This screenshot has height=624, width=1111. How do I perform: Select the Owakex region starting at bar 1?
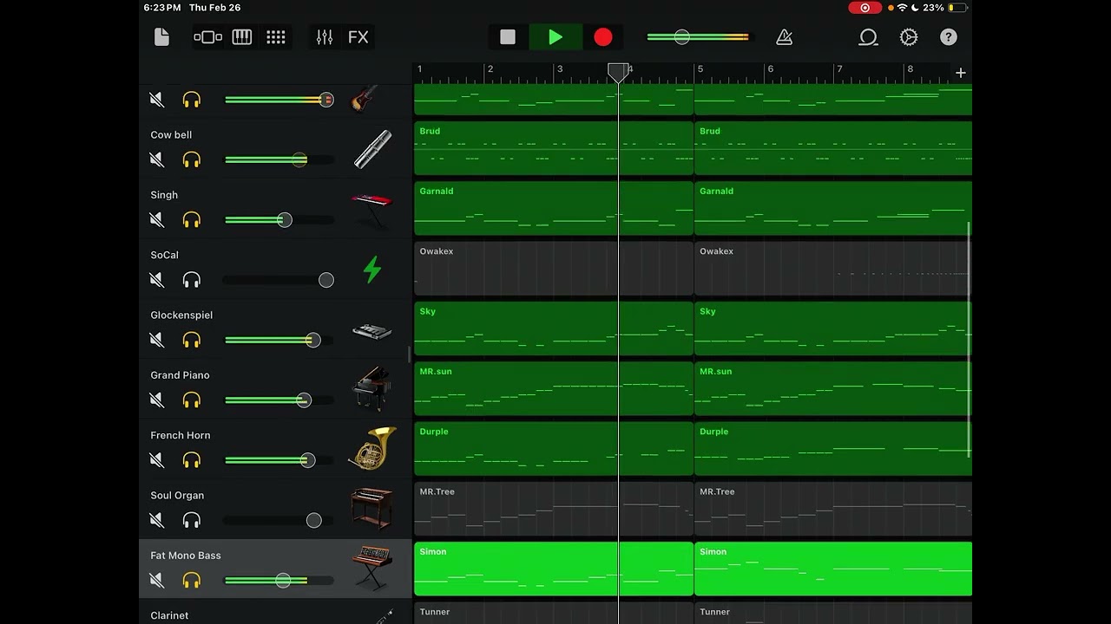[554, 268]
